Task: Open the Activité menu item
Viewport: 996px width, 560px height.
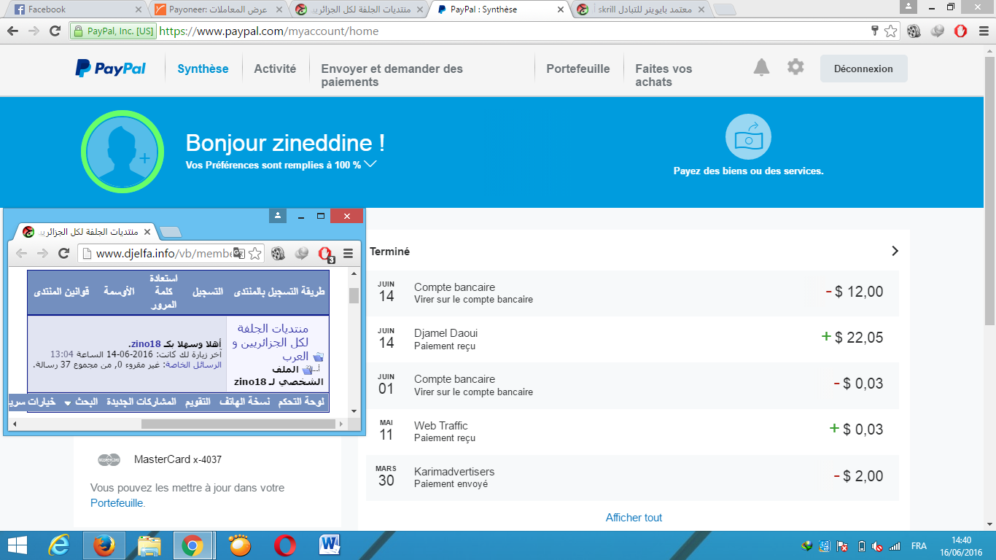Action: 275,69
